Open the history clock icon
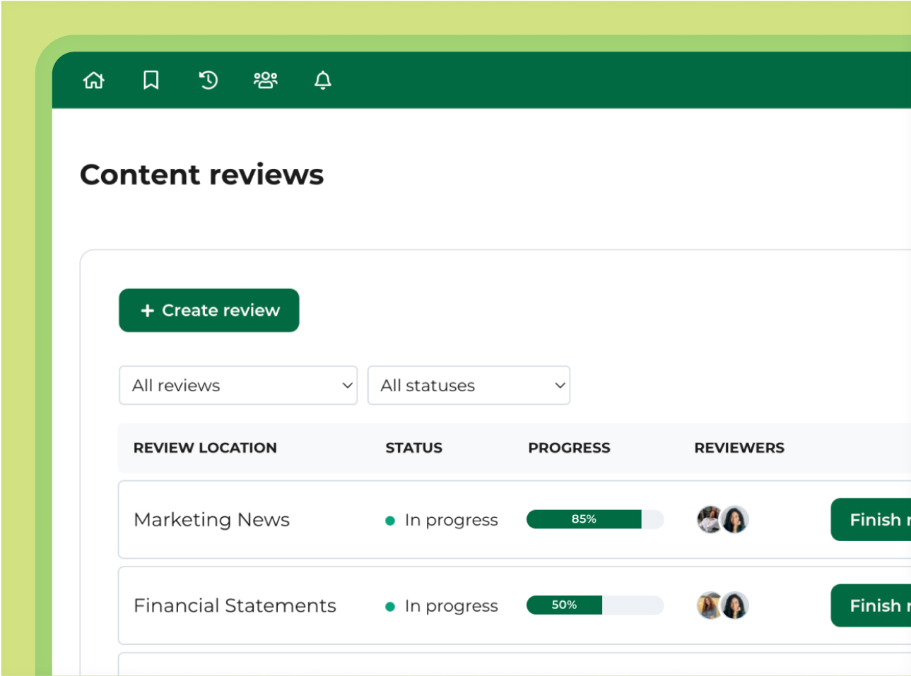This screenshot has width=911, height=676. tap(208, 81)
